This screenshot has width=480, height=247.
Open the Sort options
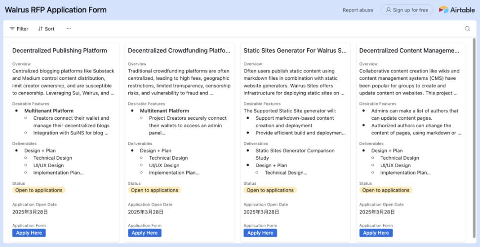[x=46, y=29]
